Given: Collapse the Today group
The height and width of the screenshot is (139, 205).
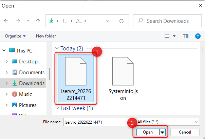Looking at the screenshot, I should click(x=57, y=49).
